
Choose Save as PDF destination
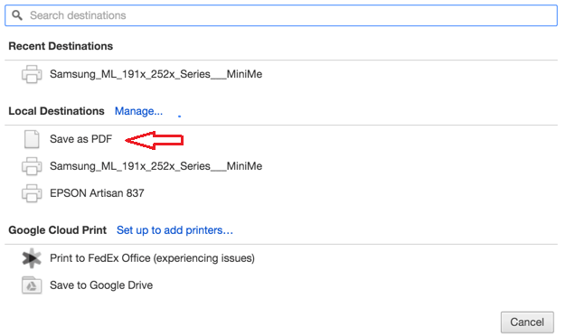pyautogui.click(x=80, y=139)
